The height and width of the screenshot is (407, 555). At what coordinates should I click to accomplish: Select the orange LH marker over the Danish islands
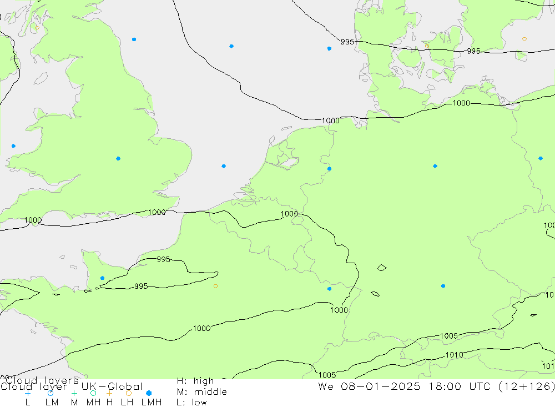427,47
